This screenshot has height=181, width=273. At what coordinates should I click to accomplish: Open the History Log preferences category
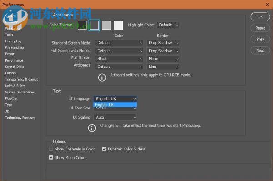tap(13, 41)
